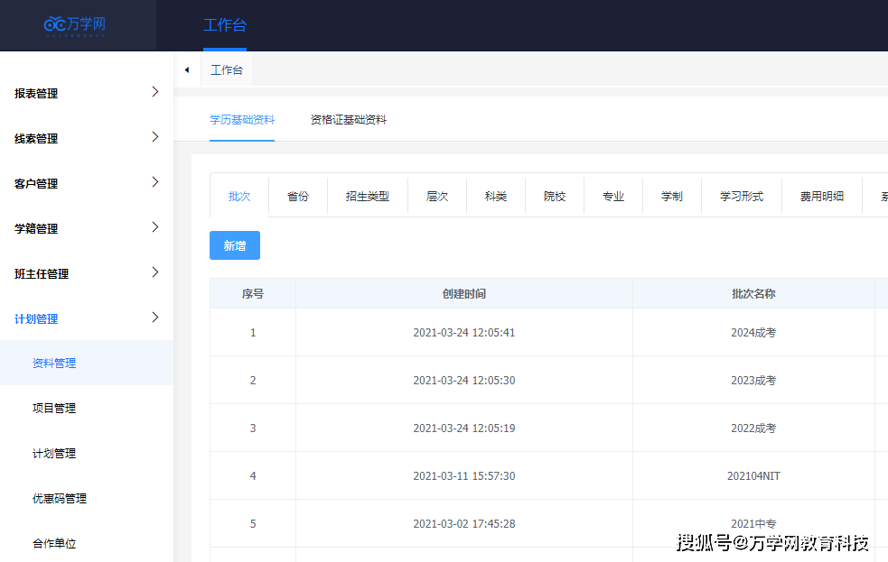Switch to the 资格证基础资料 tab

point(348,120)
